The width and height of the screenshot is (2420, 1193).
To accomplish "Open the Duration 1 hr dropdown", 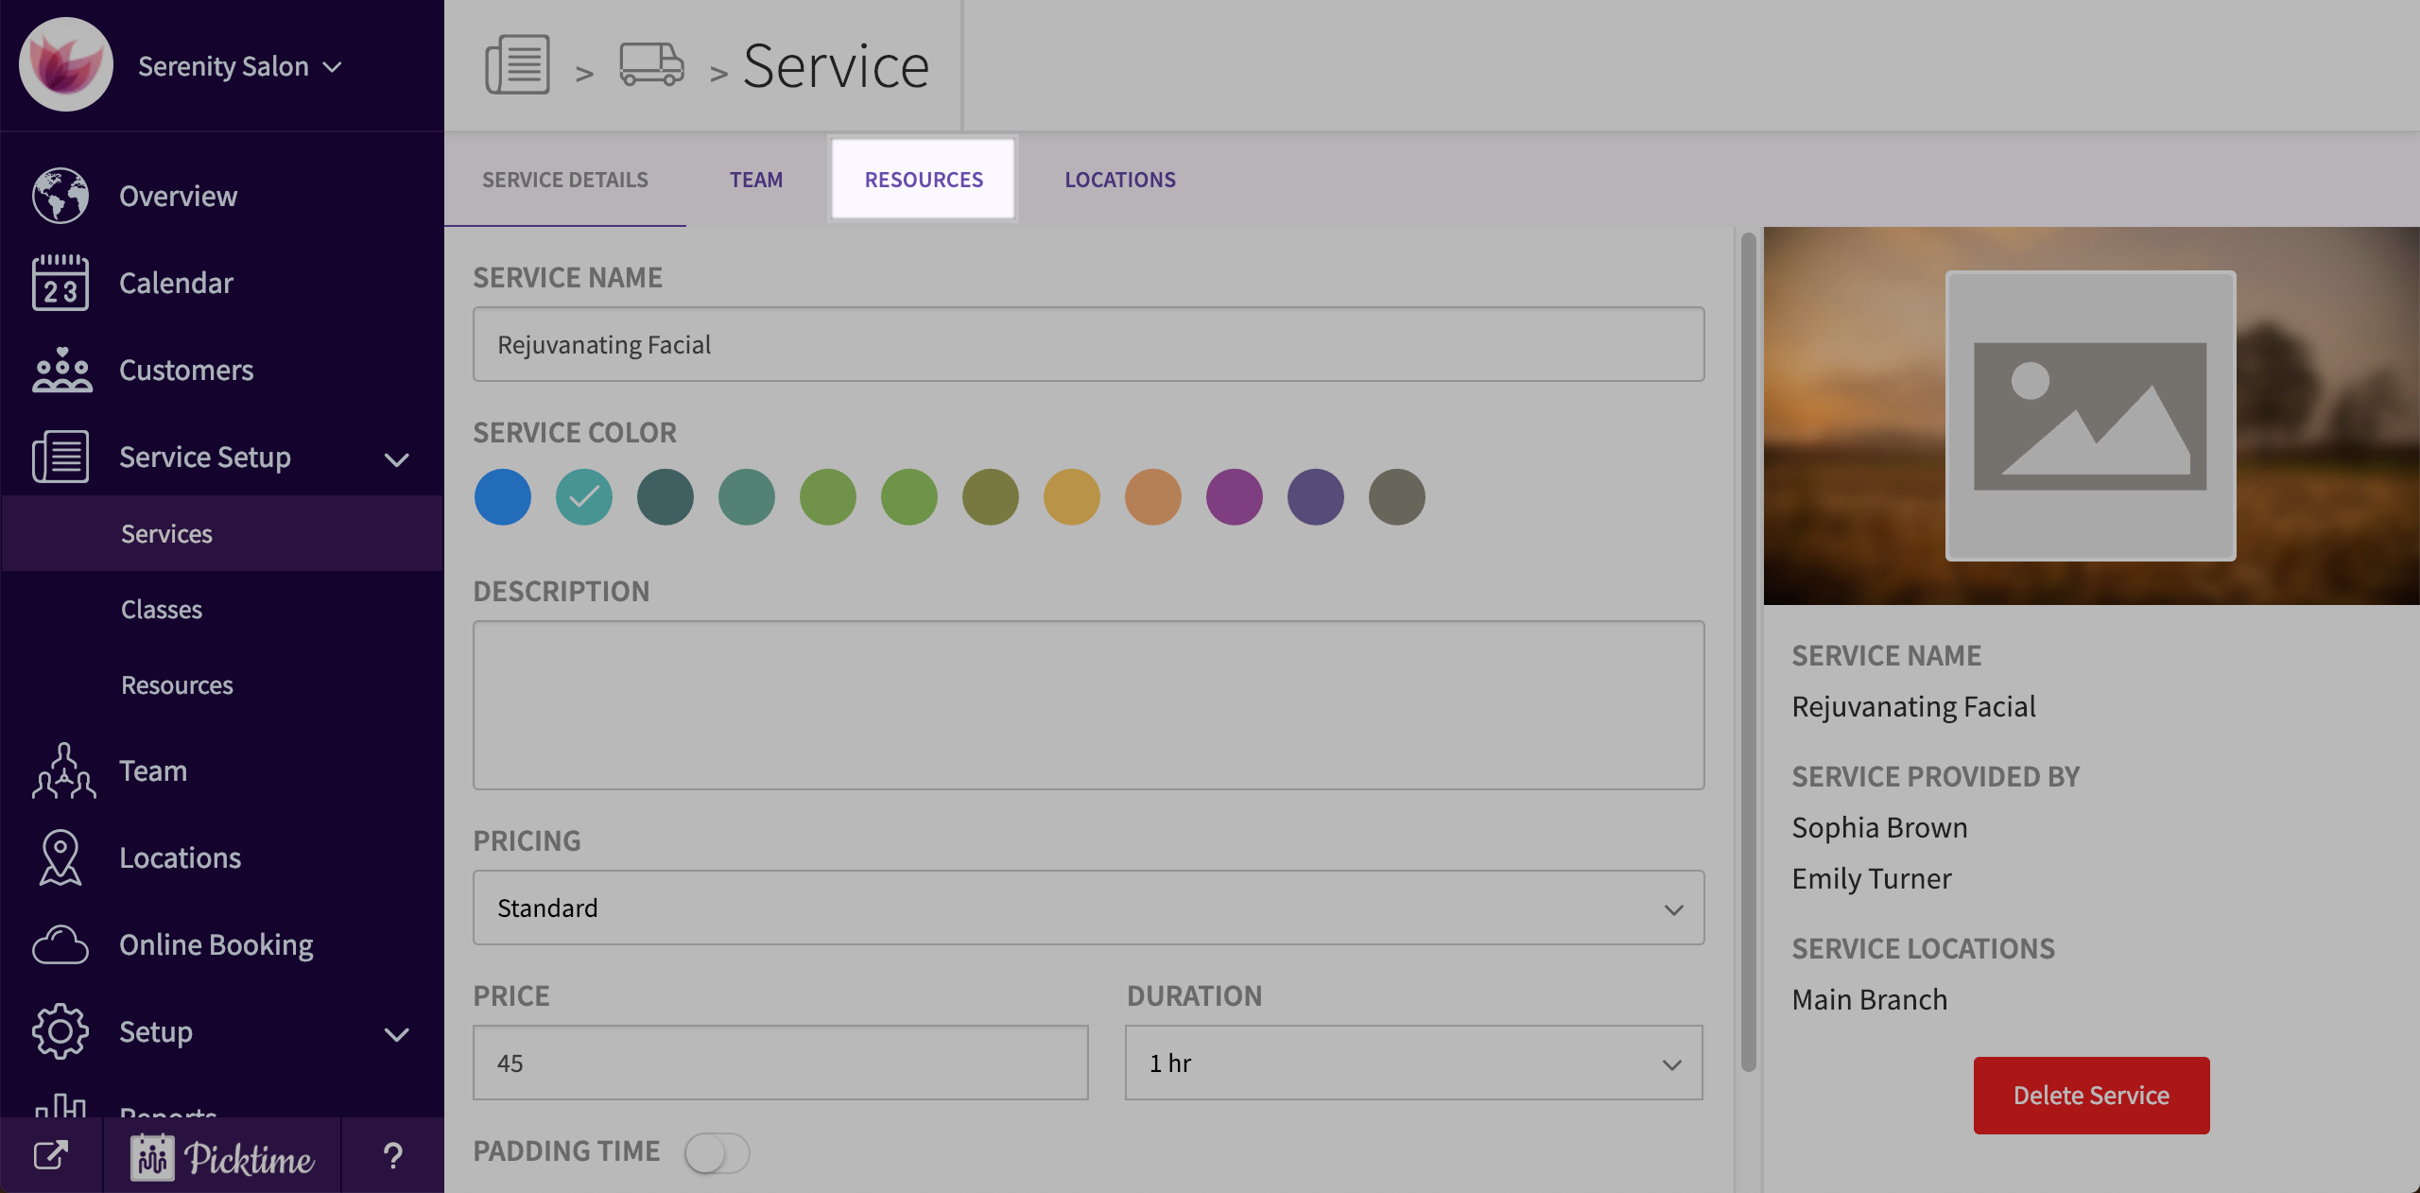I will (x=1413, y=1063).
